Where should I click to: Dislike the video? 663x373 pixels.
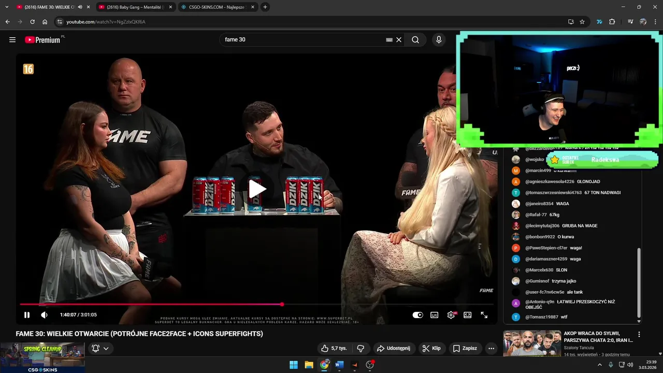[x=361, y=348]
